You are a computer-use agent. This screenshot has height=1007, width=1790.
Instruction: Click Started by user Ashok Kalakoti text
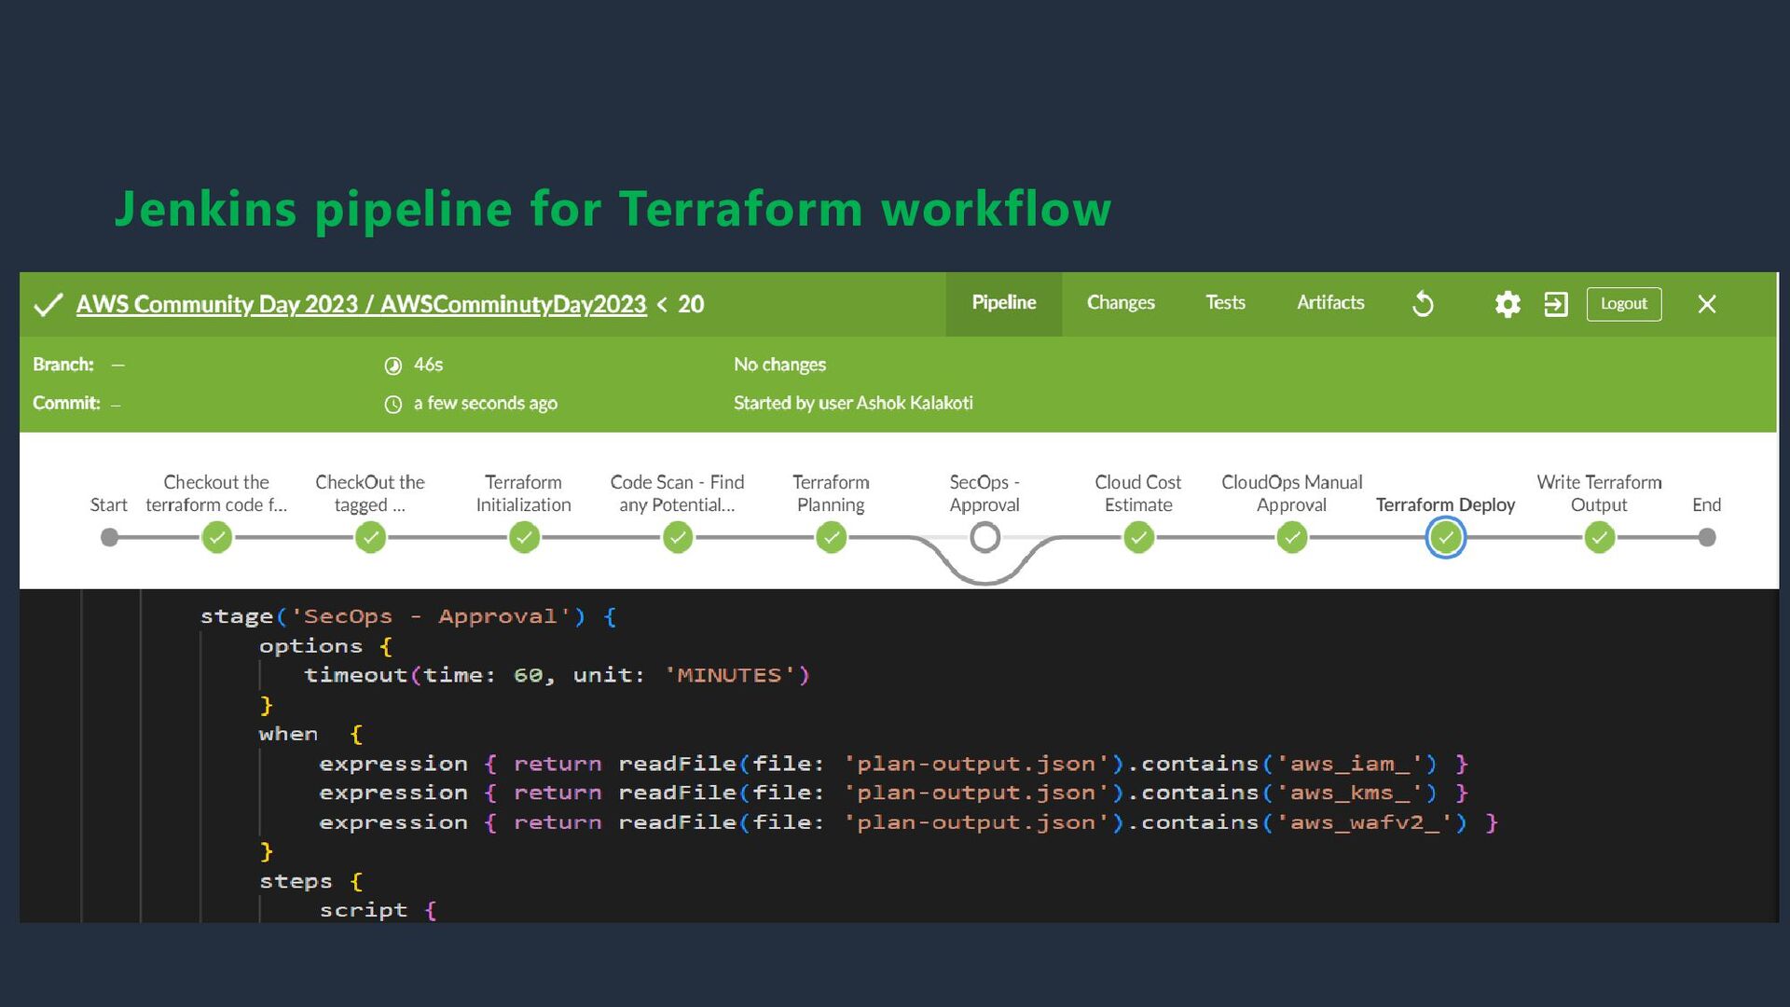(x=853, y=403)
